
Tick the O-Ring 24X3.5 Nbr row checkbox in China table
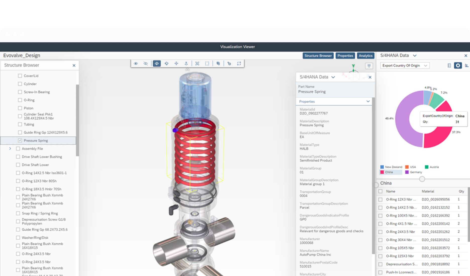(x=380, y=232)
